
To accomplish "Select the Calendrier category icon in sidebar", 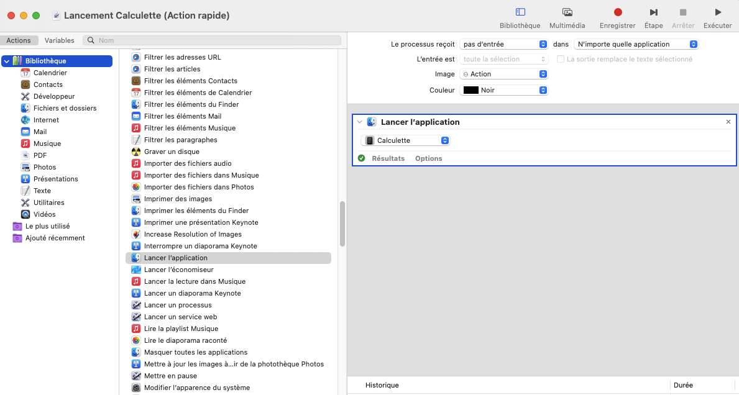I will (25, 73).
